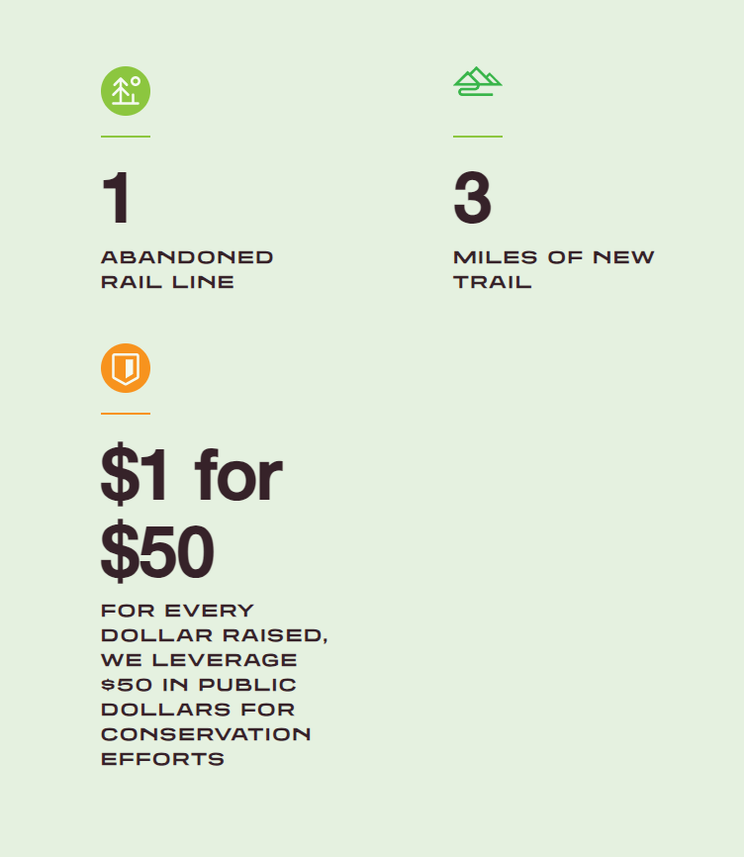
Task: Click the orange divider under shield icon
Action: click(x=126, y=414)
